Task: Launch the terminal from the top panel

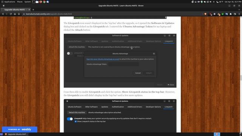Action: pos(34,2)
